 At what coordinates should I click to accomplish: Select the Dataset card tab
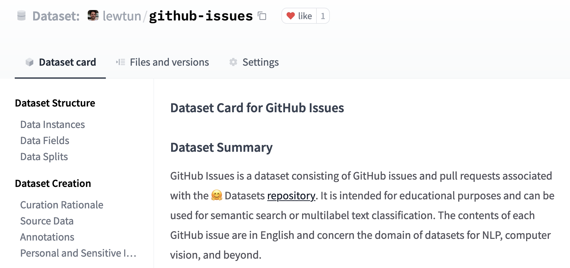67,62
